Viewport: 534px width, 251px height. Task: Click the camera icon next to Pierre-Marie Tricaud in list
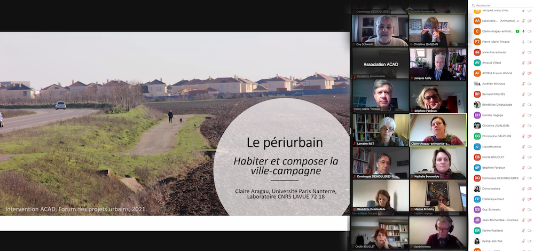[530, 42]
